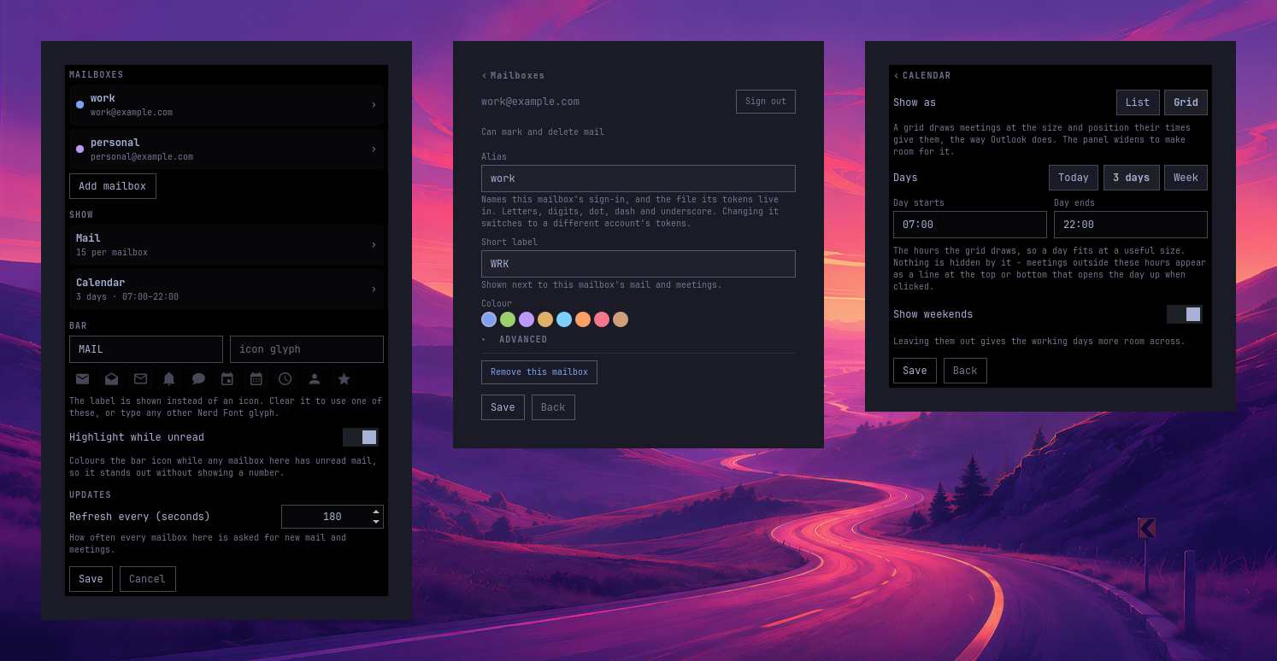This screenshot has width=1277, height=661.
Task: Focus the Alias input field
Action: click(638, 178)
